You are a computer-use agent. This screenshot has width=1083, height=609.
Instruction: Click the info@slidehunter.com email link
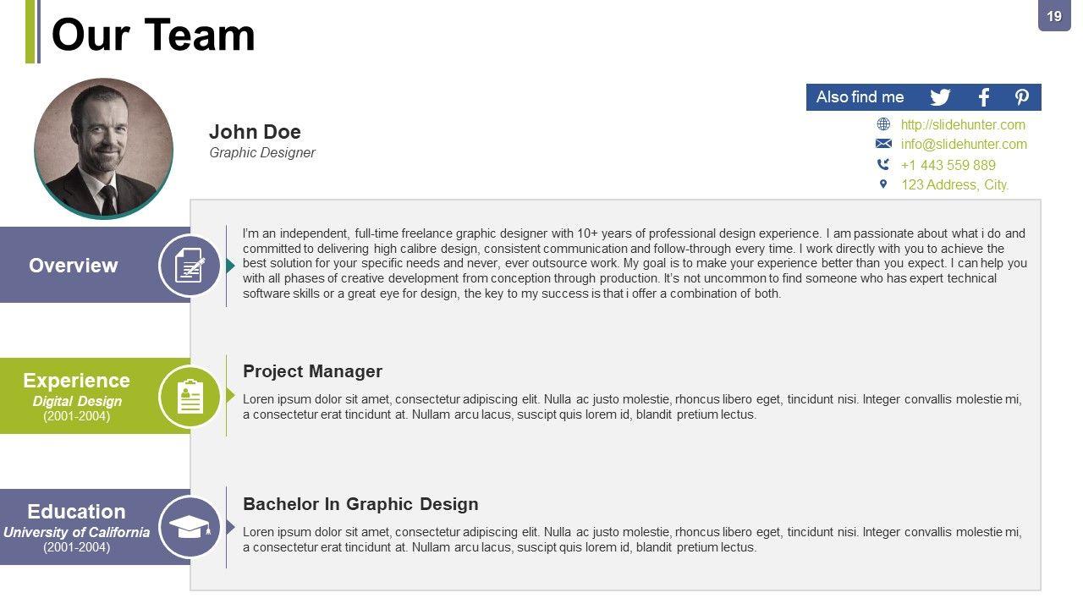click(964, 145)
